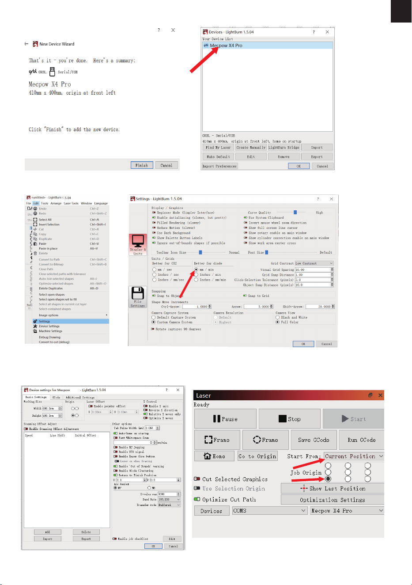Click the Start play button

(353, 419)
